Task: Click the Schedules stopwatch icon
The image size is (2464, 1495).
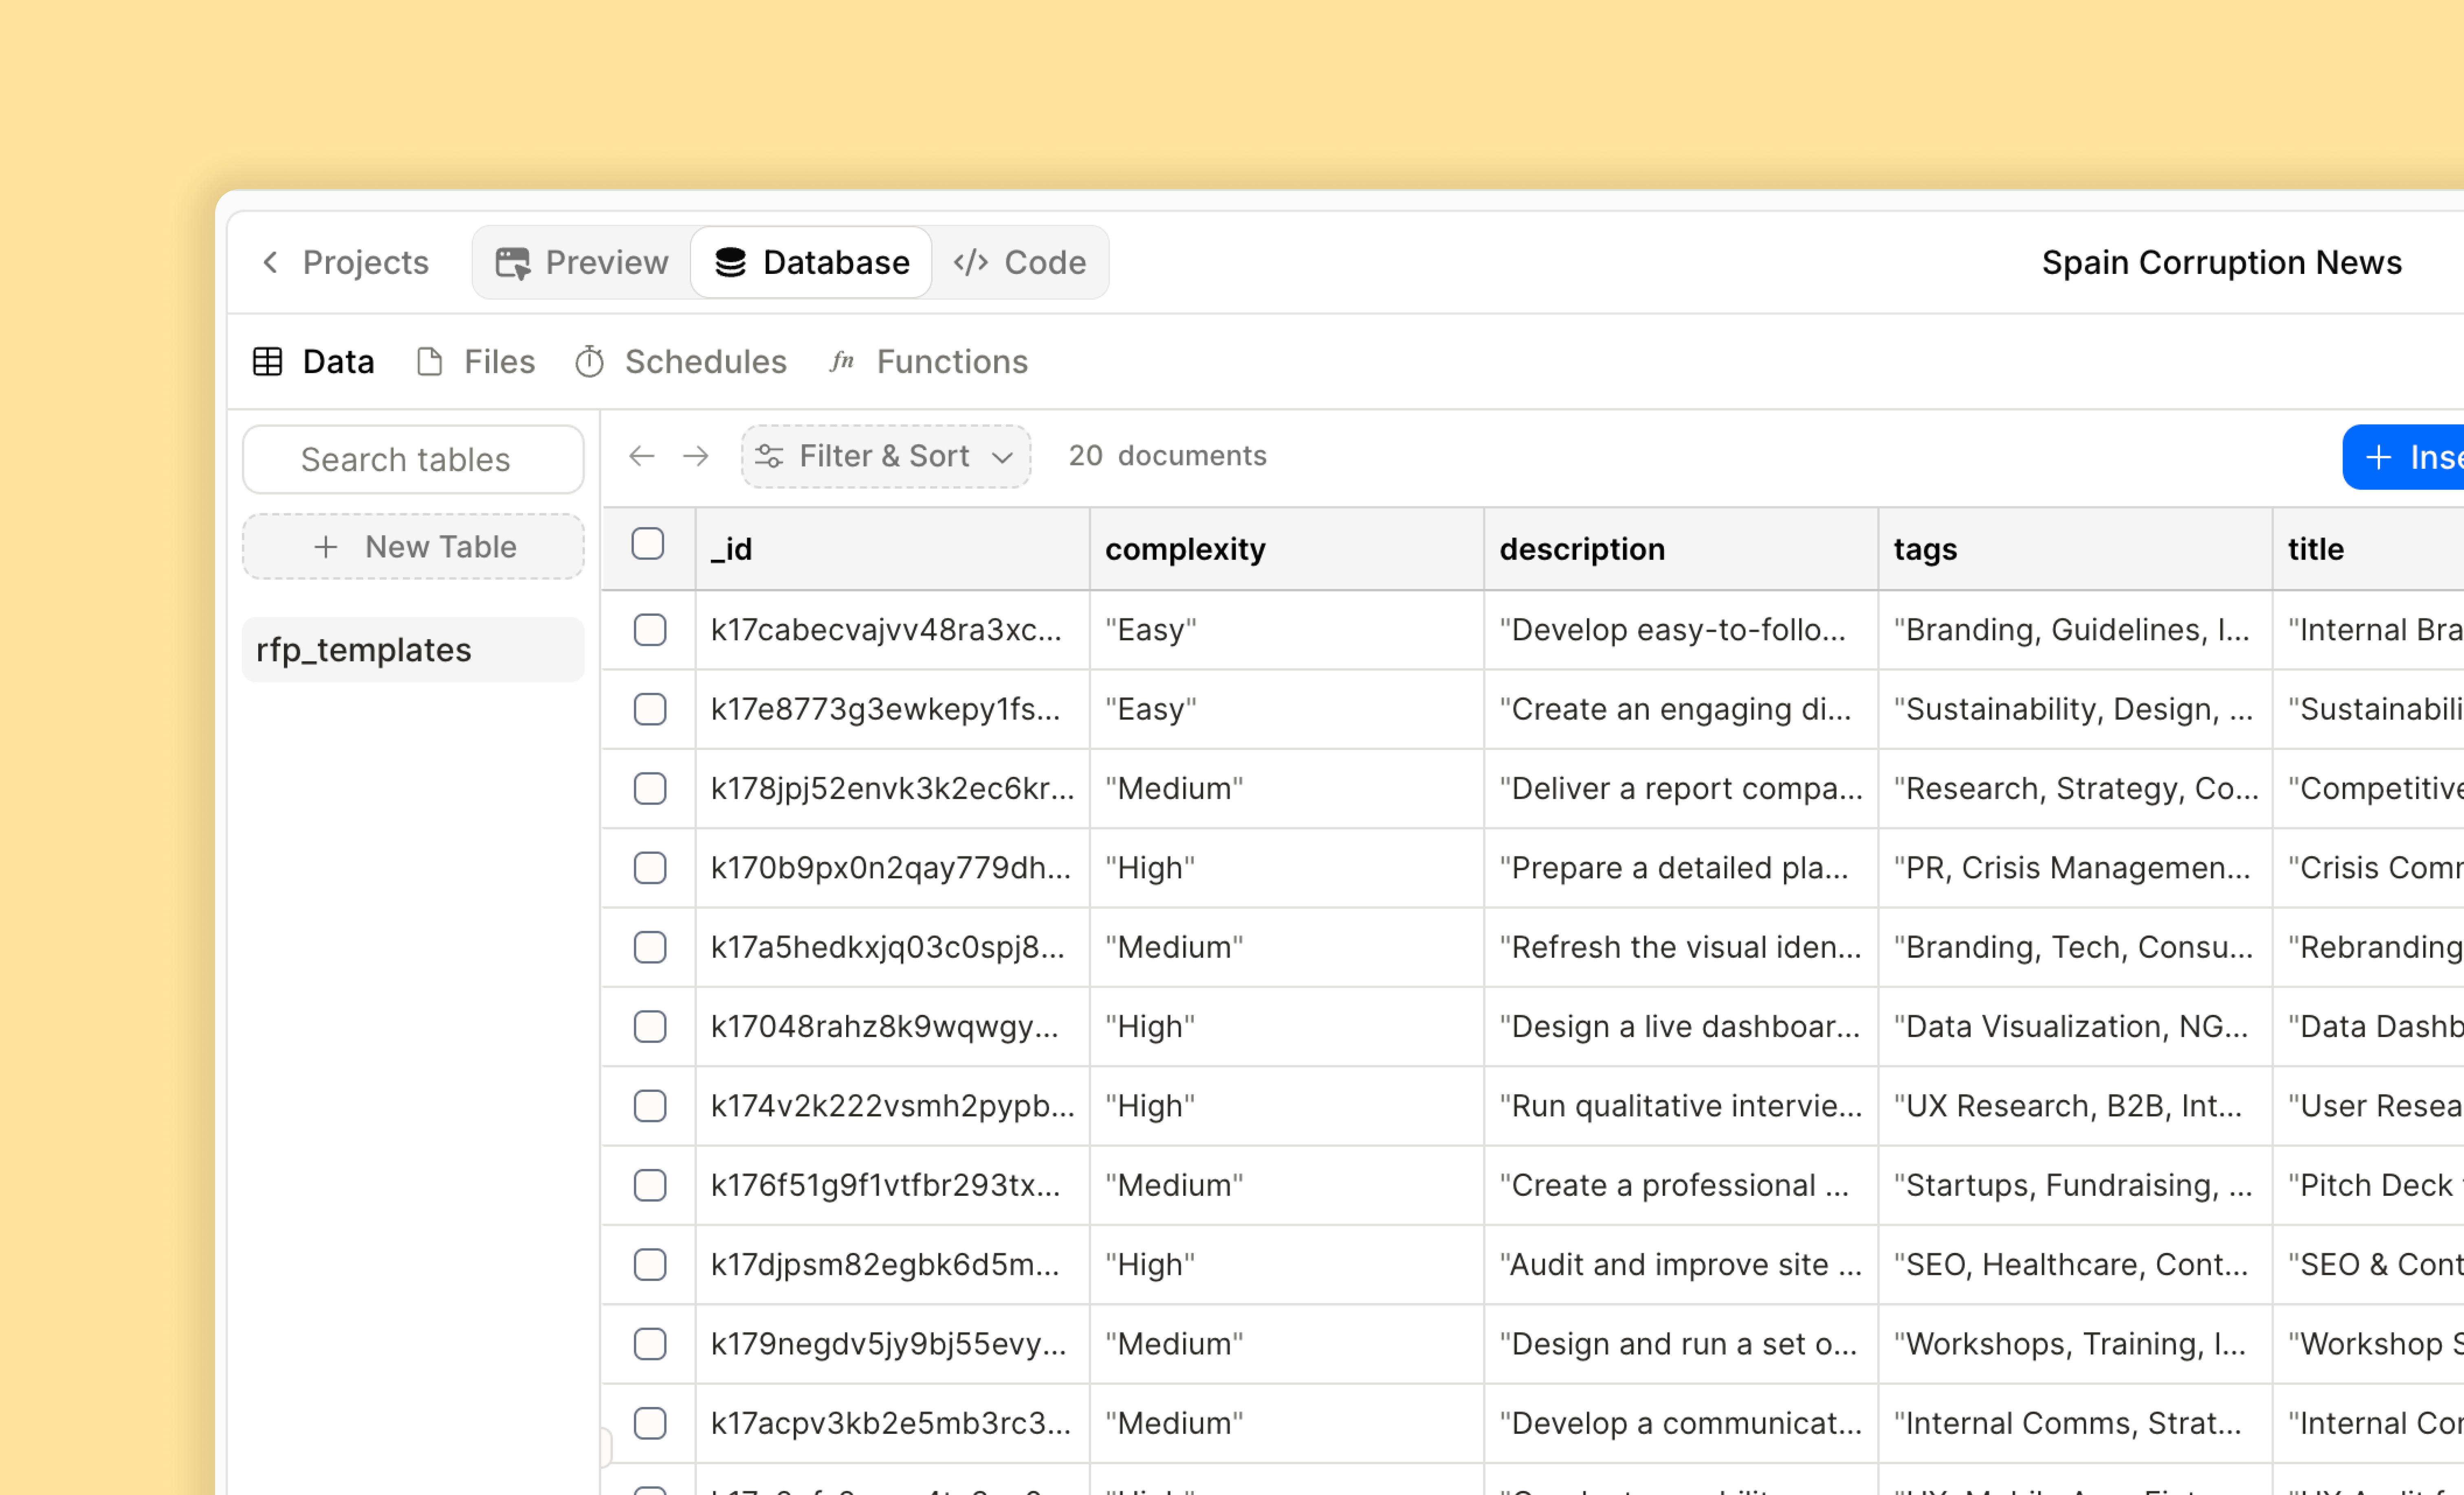Action: [590, 361]
